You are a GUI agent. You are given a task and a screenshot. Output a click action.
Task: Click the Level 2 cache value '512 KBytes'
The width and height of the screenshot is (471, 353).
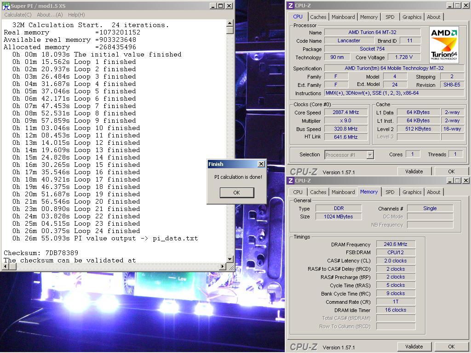click(418, 129)
